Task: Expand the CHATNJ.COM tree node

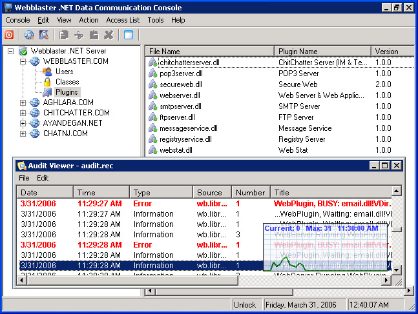Action: pyautogui.click(x=23, y=133)
